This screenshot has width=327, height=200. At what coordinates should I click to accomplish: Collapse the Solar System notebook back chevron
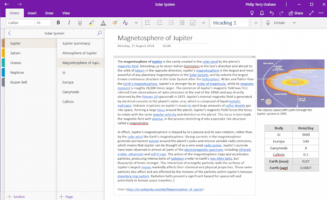[10, 33]
